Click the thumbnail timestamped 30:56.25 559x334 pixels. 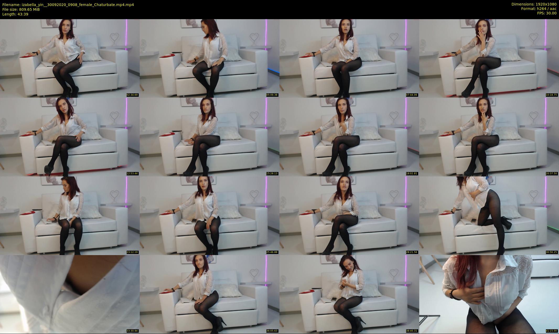pyautogui.click(x=489, y=216)
